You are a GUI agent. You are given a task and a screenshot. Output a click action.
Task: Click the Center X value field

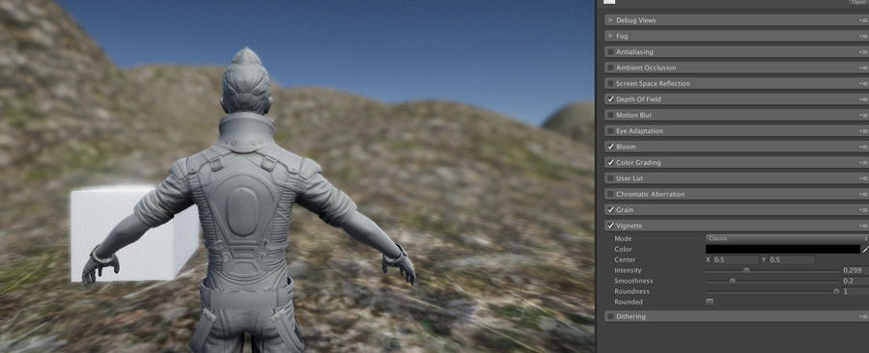[736, 259]
